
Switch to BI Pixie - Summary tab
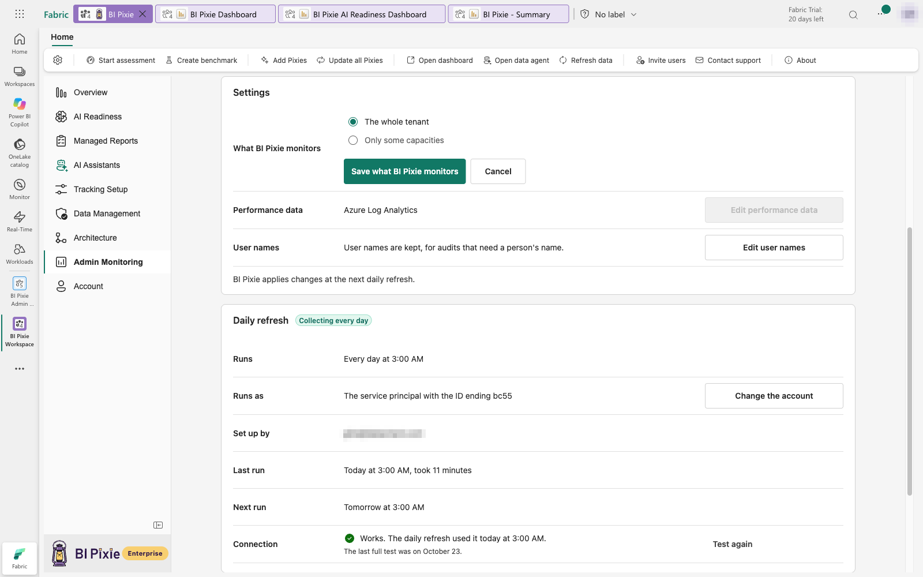508,14
